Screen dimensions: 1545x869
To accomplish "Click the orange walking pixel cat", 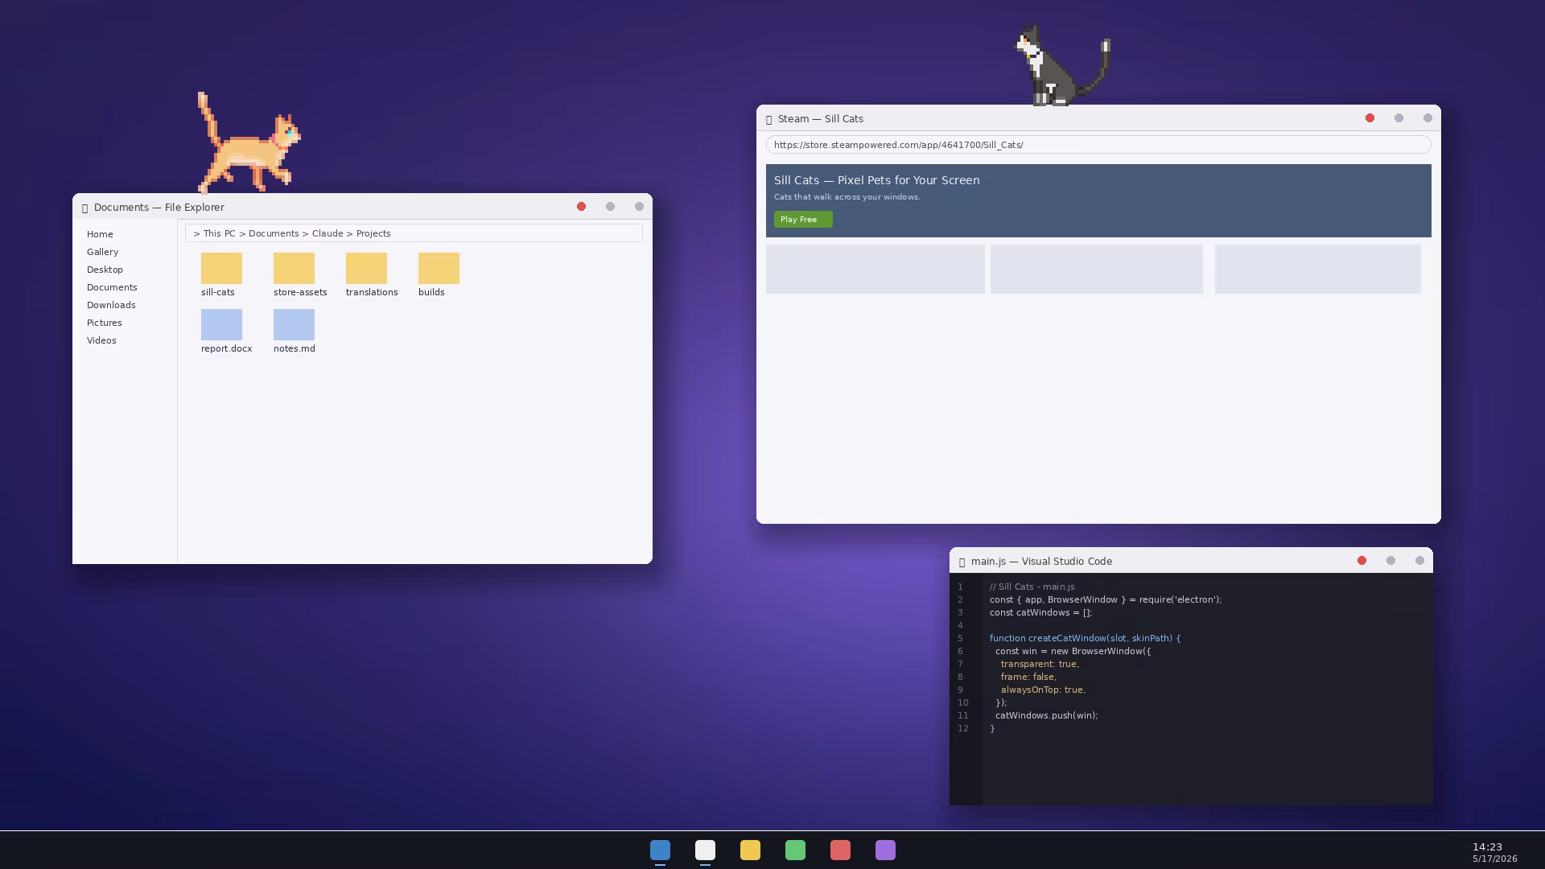I will pyautogui.click(x=249, y=142).
